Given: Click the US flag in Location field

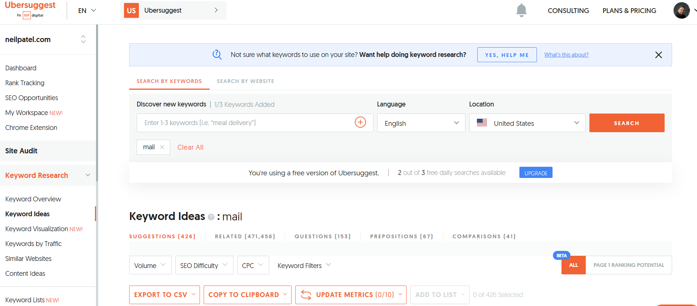Looking at the screenshot, I should [x=482, y=122].
